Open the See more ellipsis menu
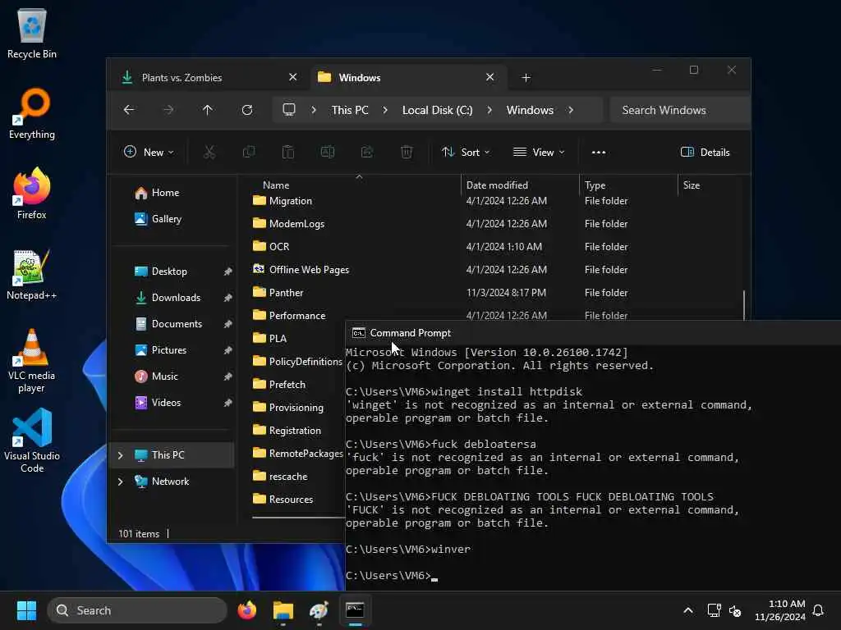Image resolution: width=841 pixels, height=630 pixels. coord(599,152)
